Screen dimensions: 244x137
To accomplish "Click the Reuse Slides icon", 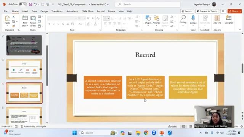I will click(x=33, y=18).
